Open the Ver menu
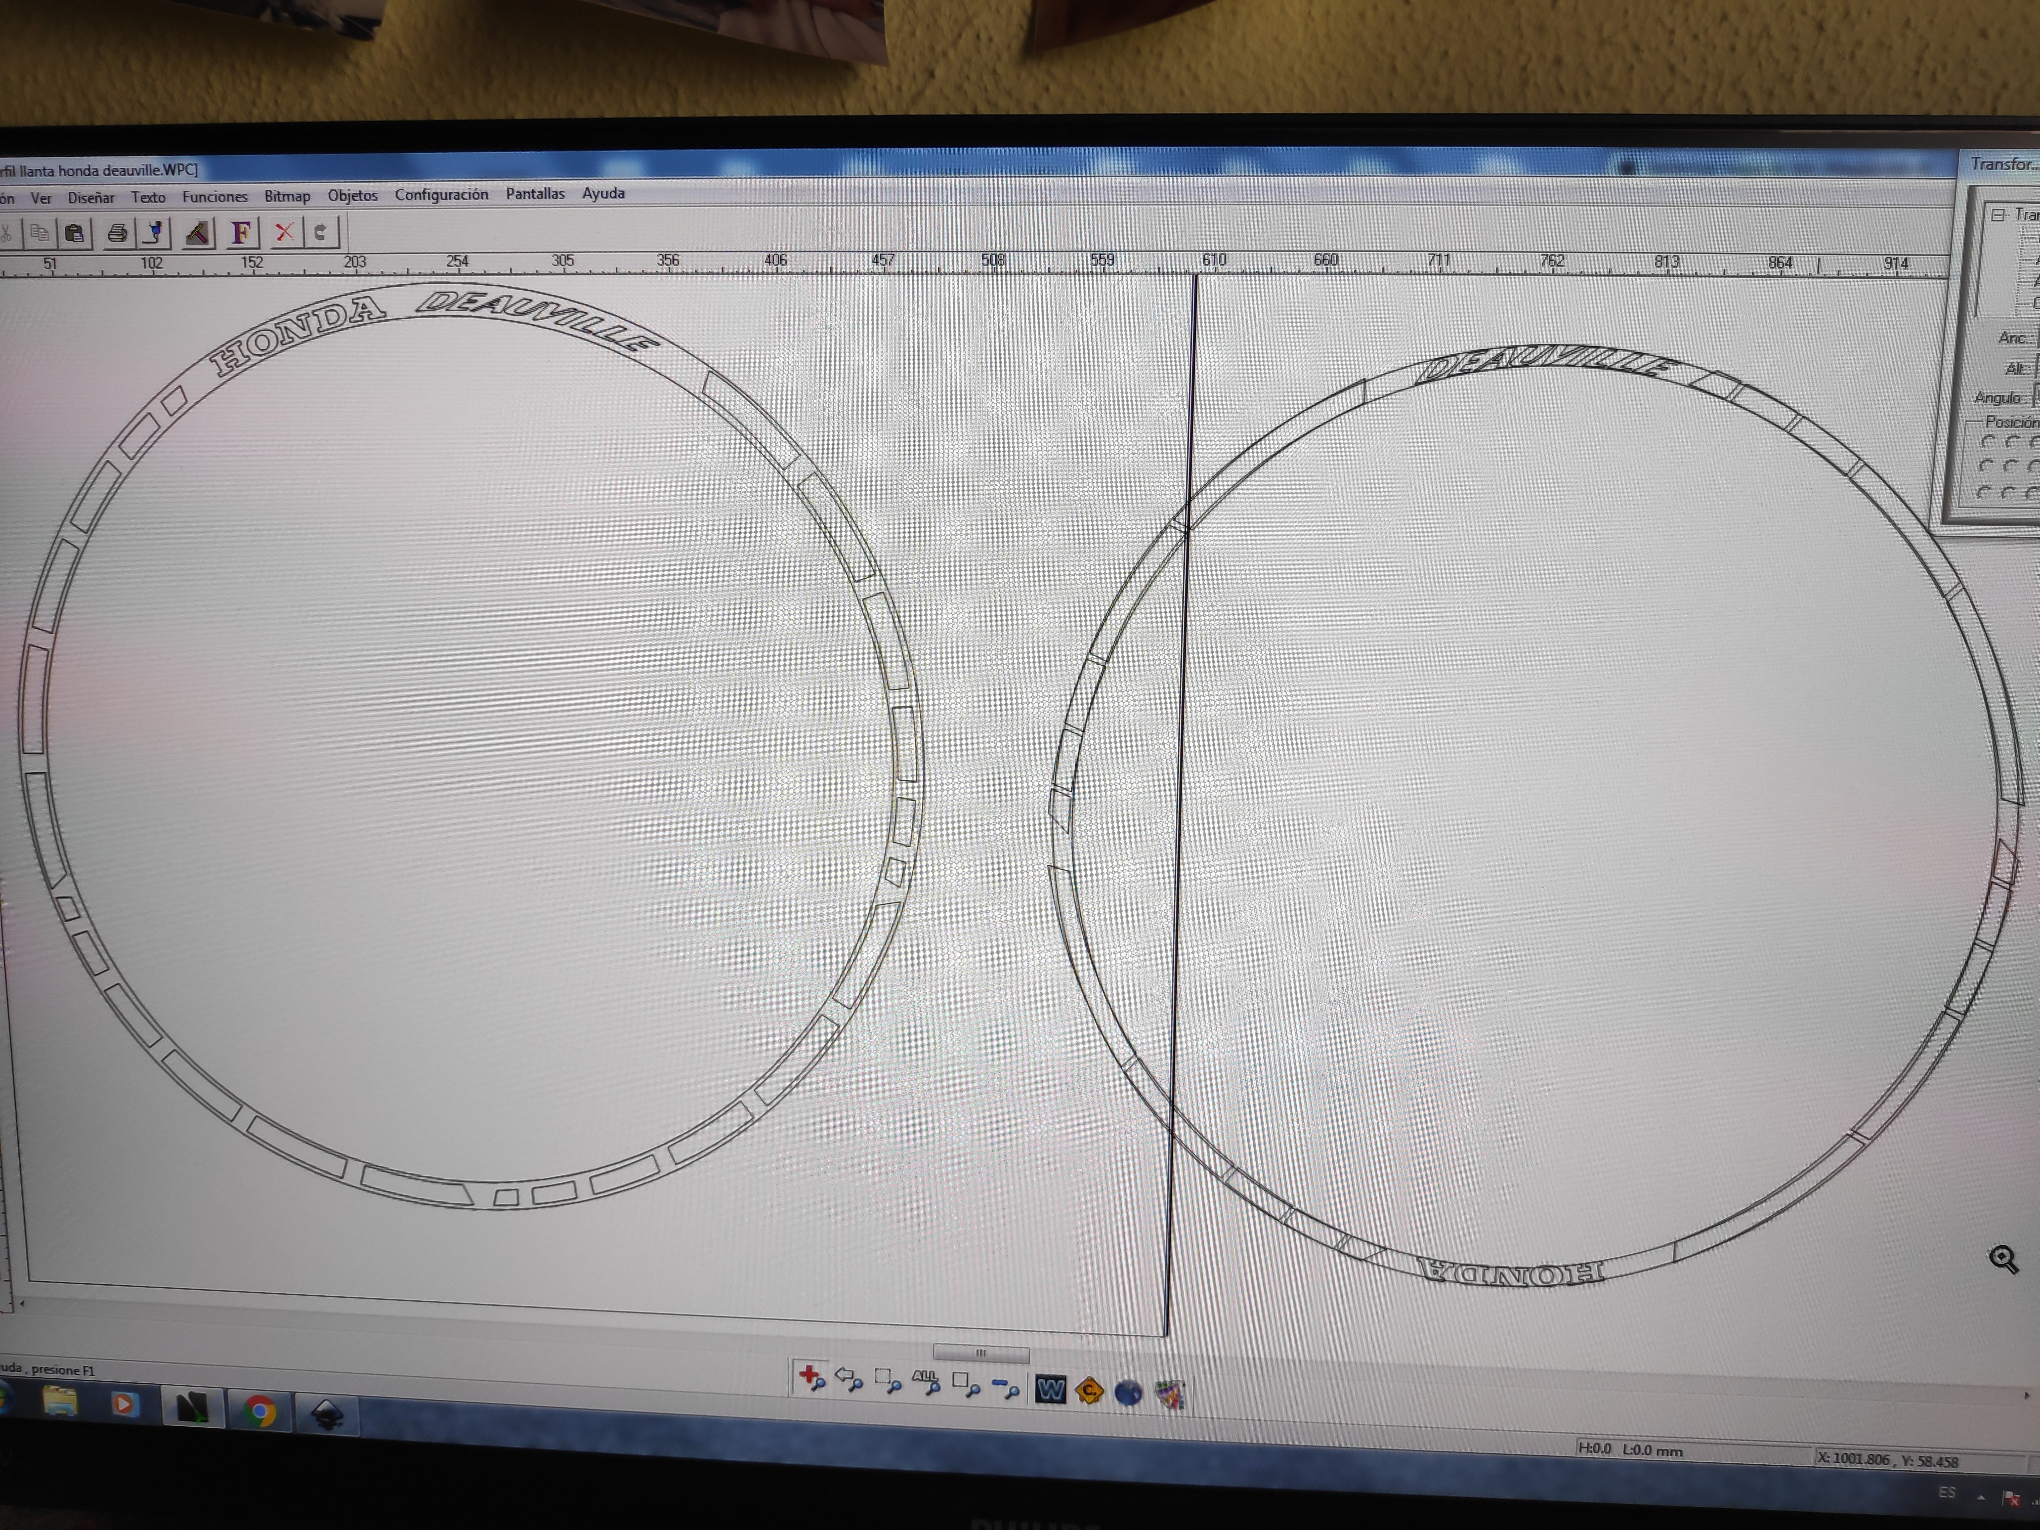The image size is (2040, 1530). point(40,198)
